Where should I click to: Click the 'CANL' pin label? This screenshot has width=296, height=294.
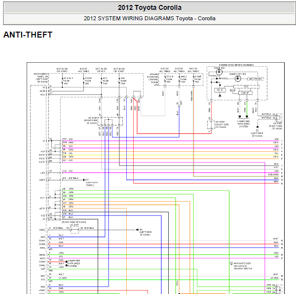42,265
